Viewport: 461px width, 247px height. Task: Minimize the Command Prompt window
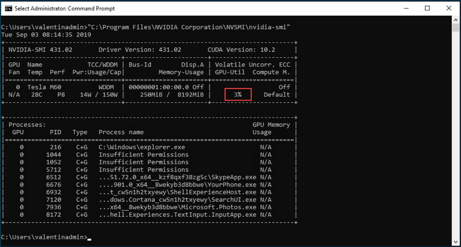(x=407, y=8)
